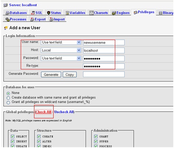This screenshot has height=148, width=174.
Task: Click the Variables tab icon
Action: tap(67, 13)
